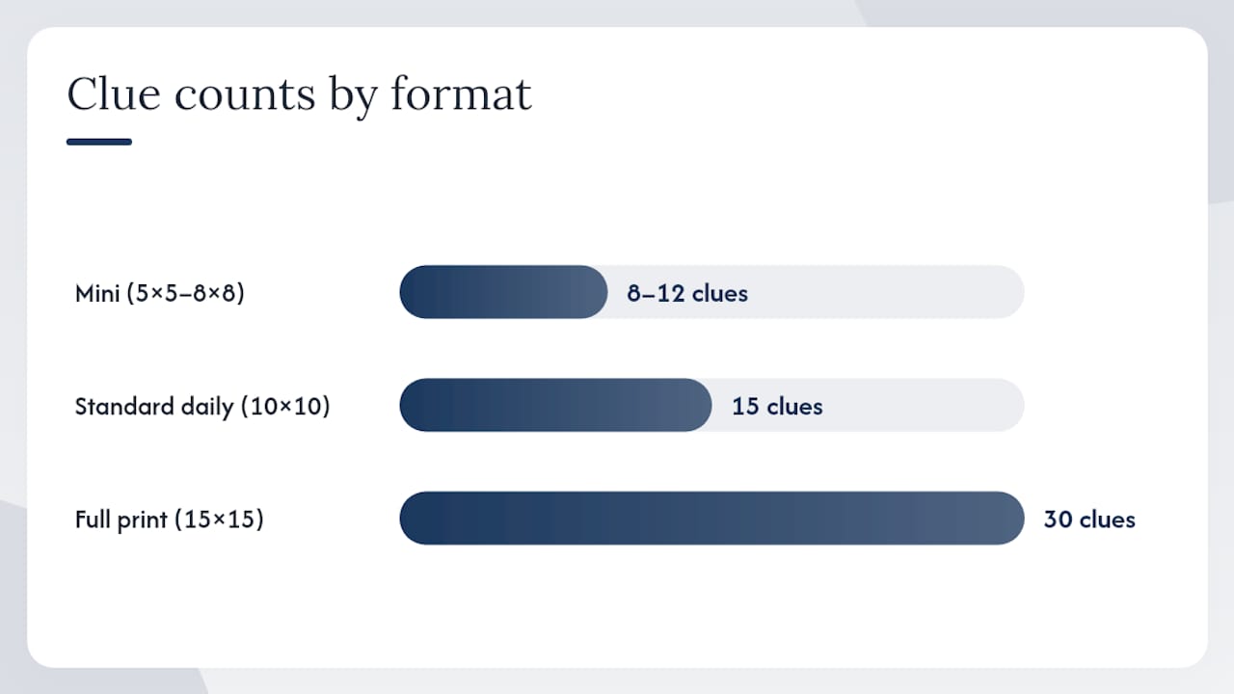Image resolution: width=1234 pixels, height=694 pixels.
Task: Click the "30 clues" value label
Action: click(1089, 520)
